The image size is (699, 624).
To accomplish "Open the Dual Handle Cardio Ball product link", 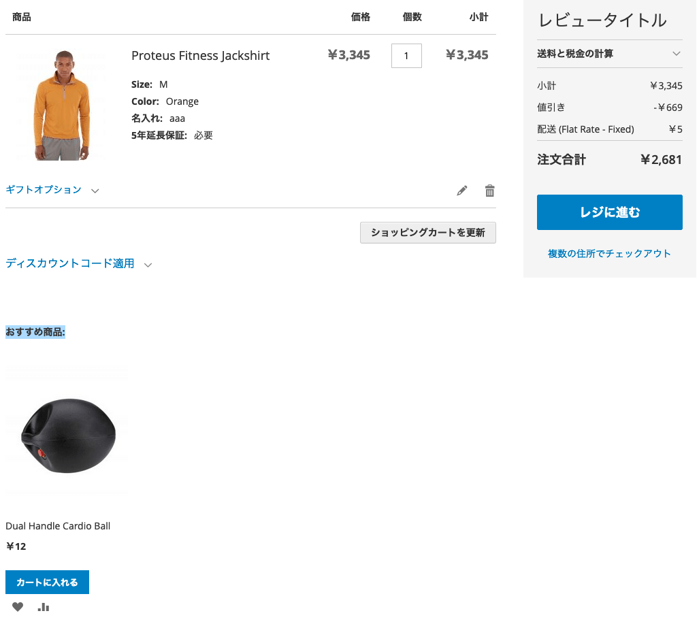I will tap(57, 525).
